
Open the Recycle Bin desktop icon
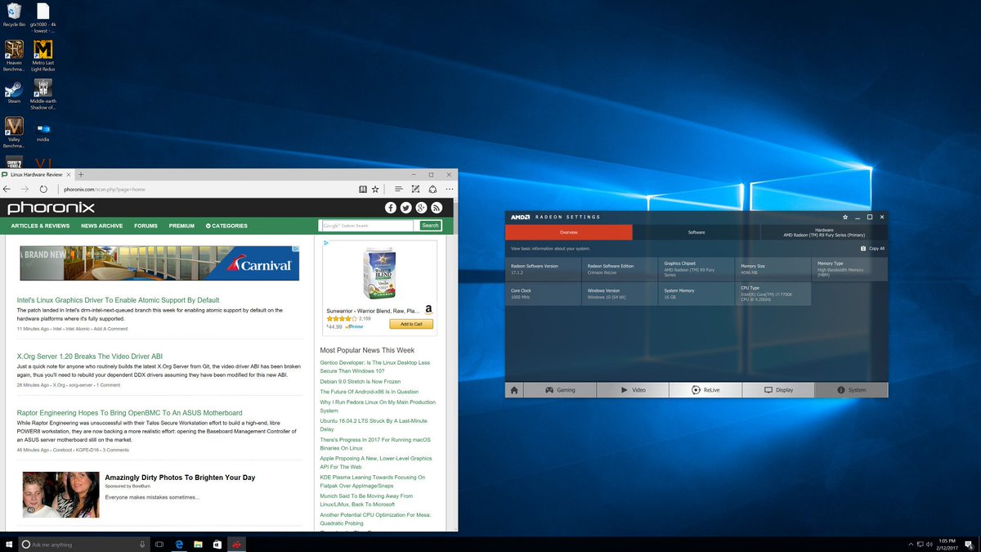14,14
